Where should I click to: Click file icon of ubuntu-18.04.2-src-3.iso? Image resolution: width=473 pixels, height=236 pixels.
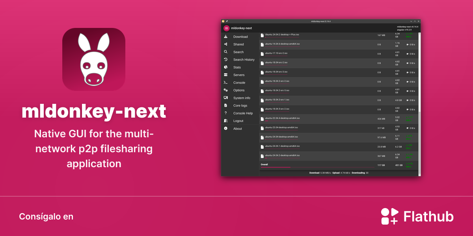coord(262,91)
